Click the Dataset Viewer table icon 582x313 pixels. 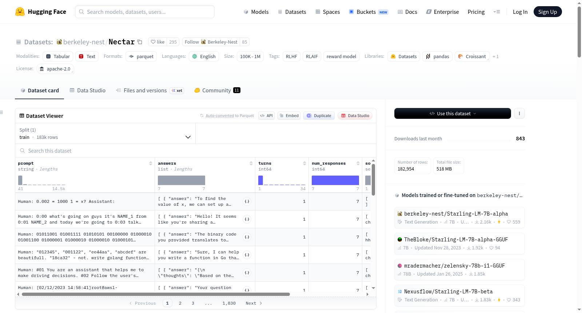click(22, 116)
